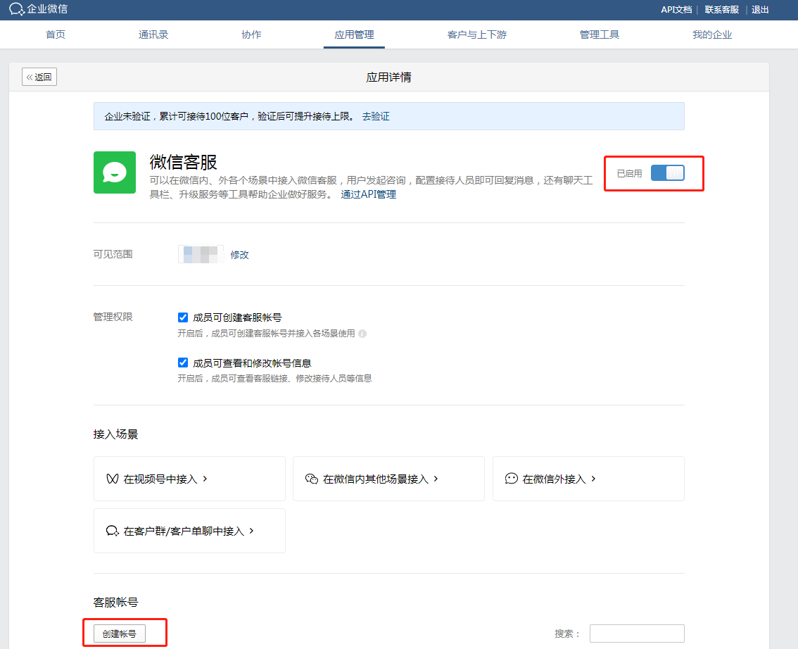
Task: Expand the 在客户群/客户单聊中接入 chevron
Action: [251, 531]
